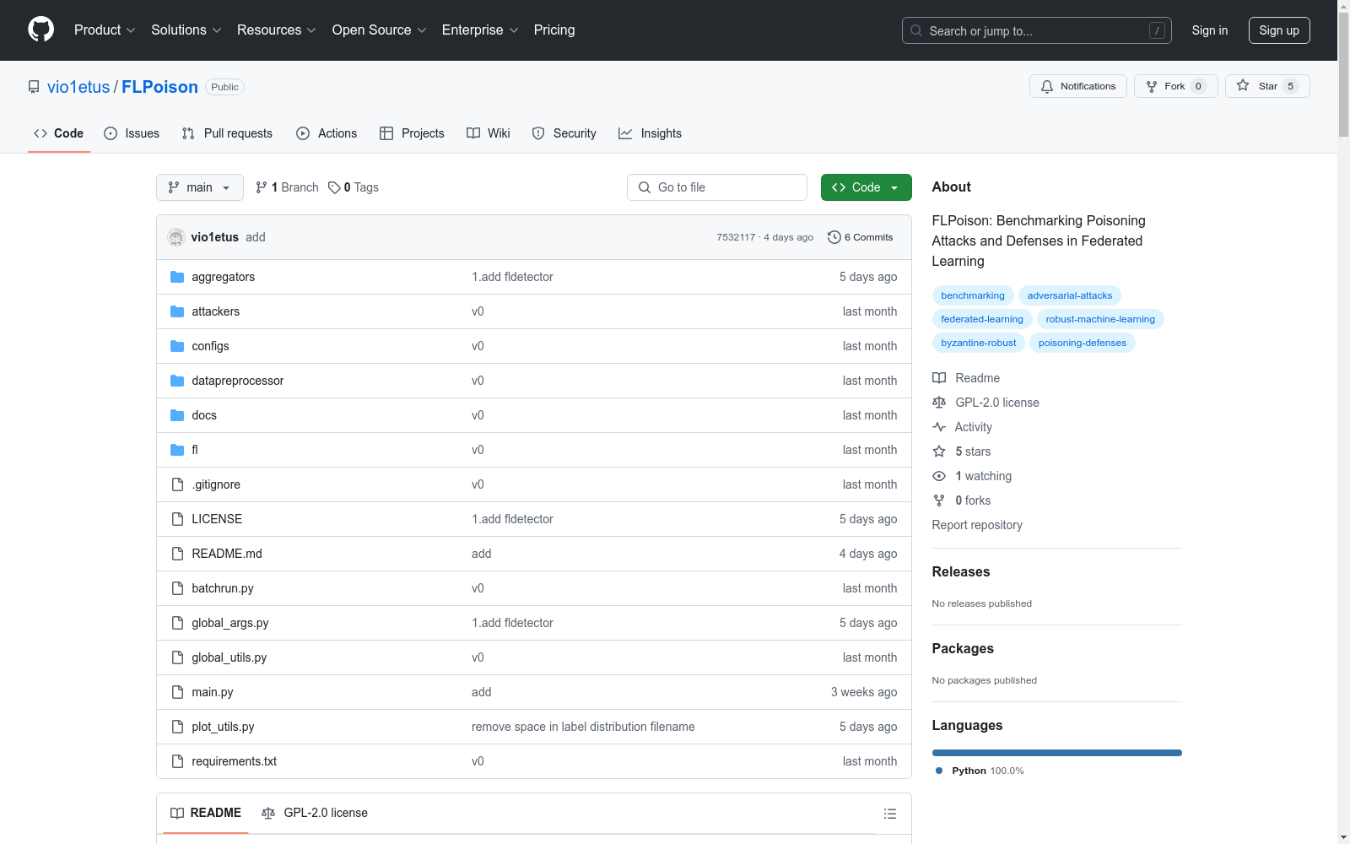This screenshot has width=1350, height=844.
Task: Click the aggregators folder icon
Action: point(177,277)
